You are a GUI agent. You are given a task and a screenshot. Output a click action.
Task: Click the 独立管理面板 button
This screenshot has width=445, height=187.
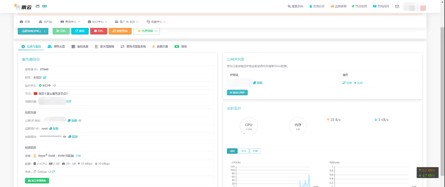(x=37, y=181)
